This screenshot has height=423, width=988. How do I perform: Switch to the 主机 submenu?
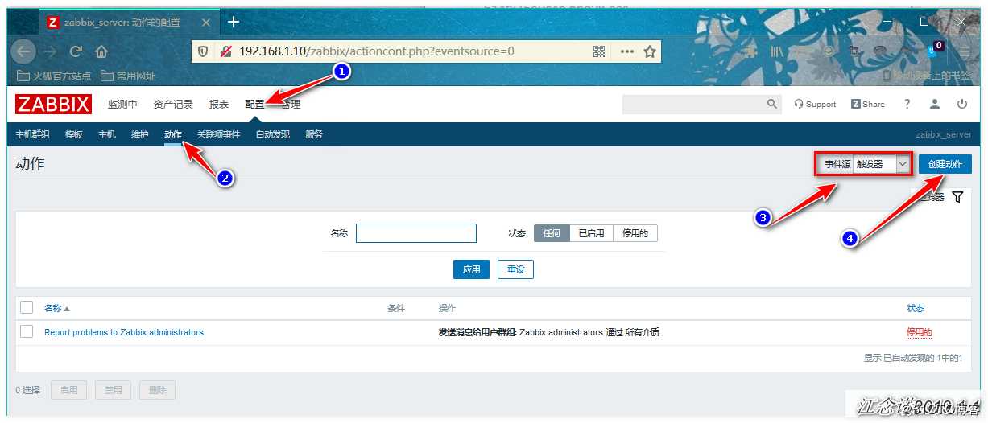107,134
